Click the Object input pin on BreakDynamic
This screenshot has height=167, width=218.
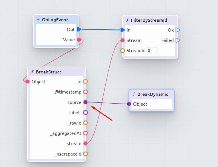(129, 104)
